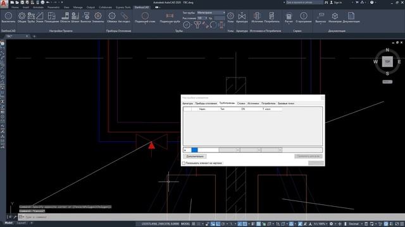Screen dimensions: 405x227
Task: Open the Базовые точки tab in dialog
Action: click(285, 103)
